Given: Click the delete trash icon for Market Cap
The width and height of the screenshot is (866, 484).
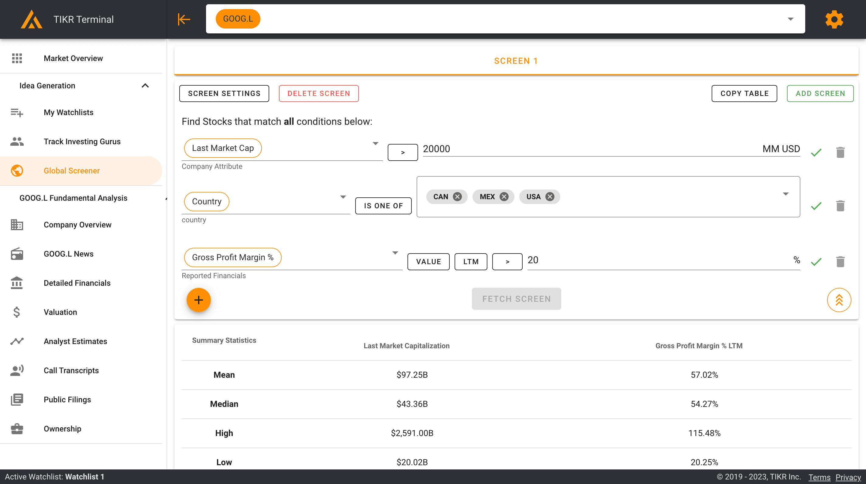Looking at the screenshot, I should tap(840, 152).
